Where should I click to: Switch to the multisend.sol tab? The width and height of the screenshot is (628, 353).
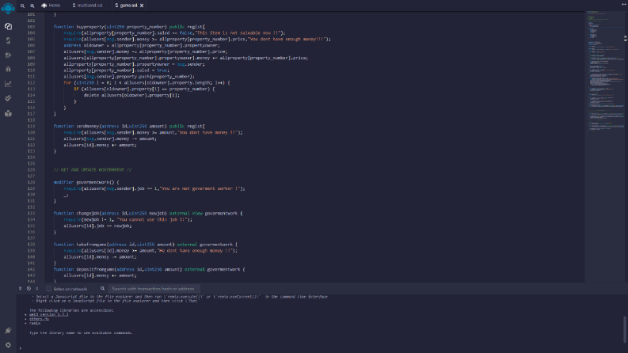pos(87,6)
